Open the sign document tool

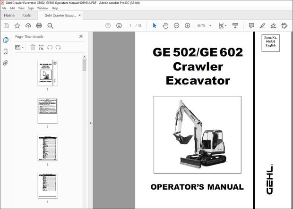tap(273, 25)
